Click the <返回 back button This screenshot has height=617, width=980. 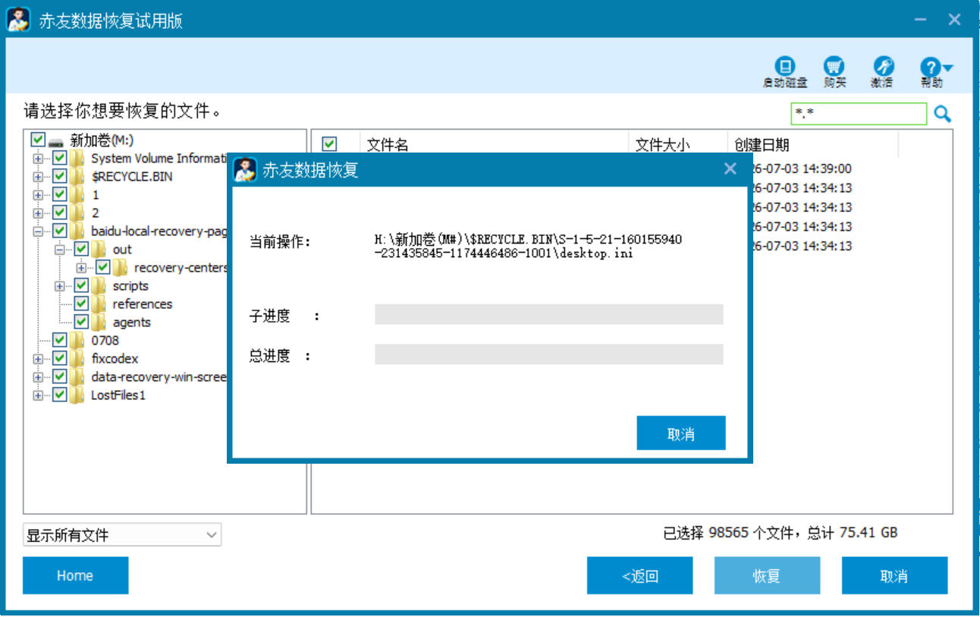pyautogui.click(x=639, y=575)
